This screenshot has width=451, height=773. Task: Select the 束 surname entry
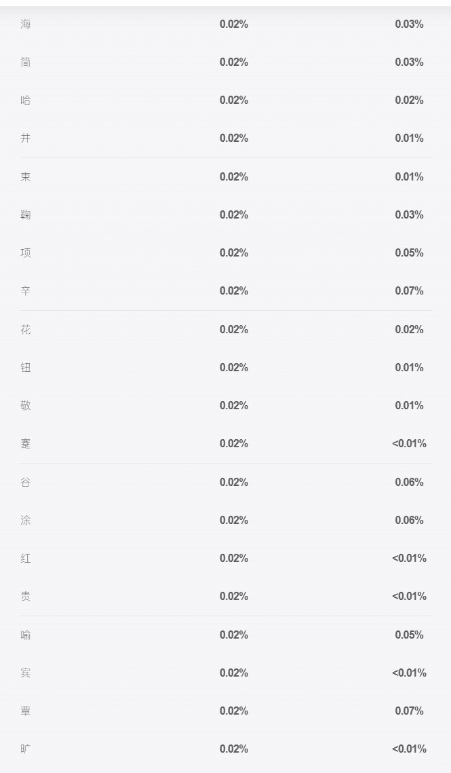click(26, 176)
